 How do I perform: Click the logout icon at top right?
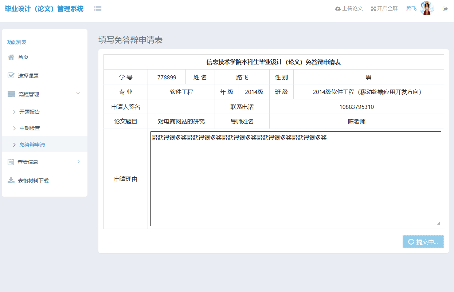pyautogui.click(x=445, y=8)
